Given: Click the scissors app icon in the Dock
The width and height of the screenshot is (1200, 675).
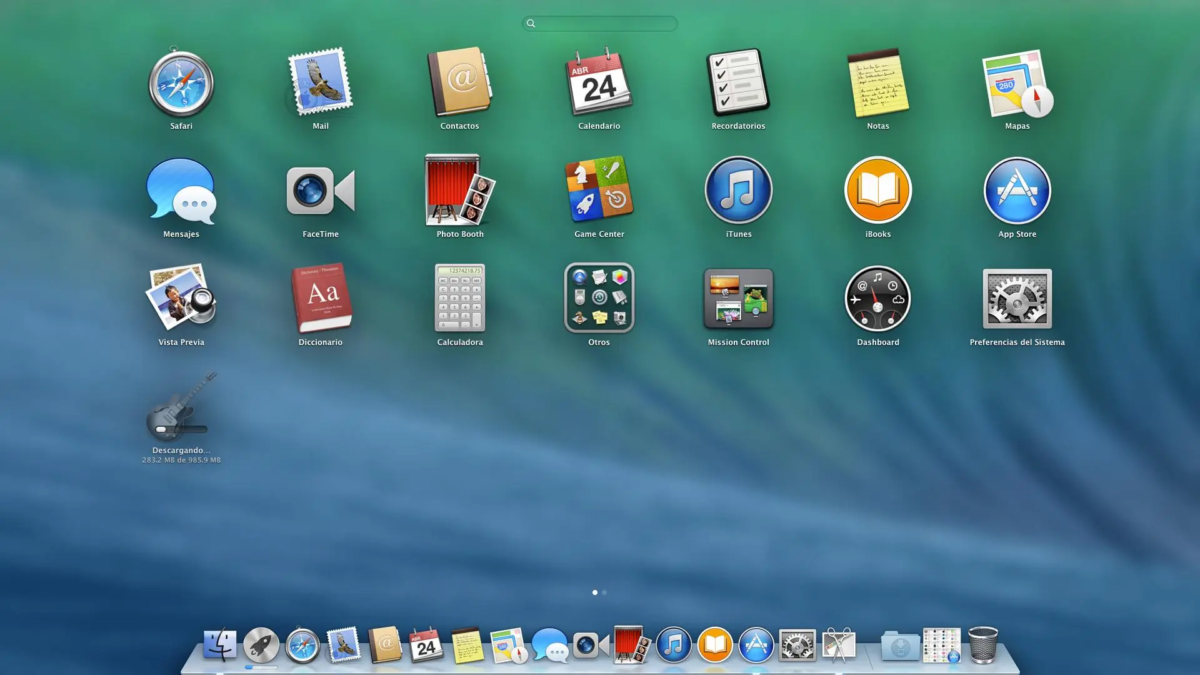Looking at the screenshot, I should [x=839, y=644].
